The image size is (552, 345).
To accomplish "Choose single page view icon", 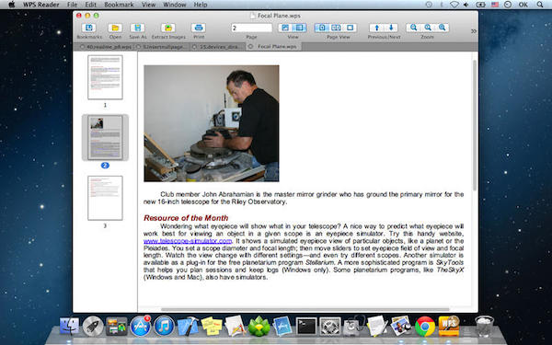I will coord(322,28).
